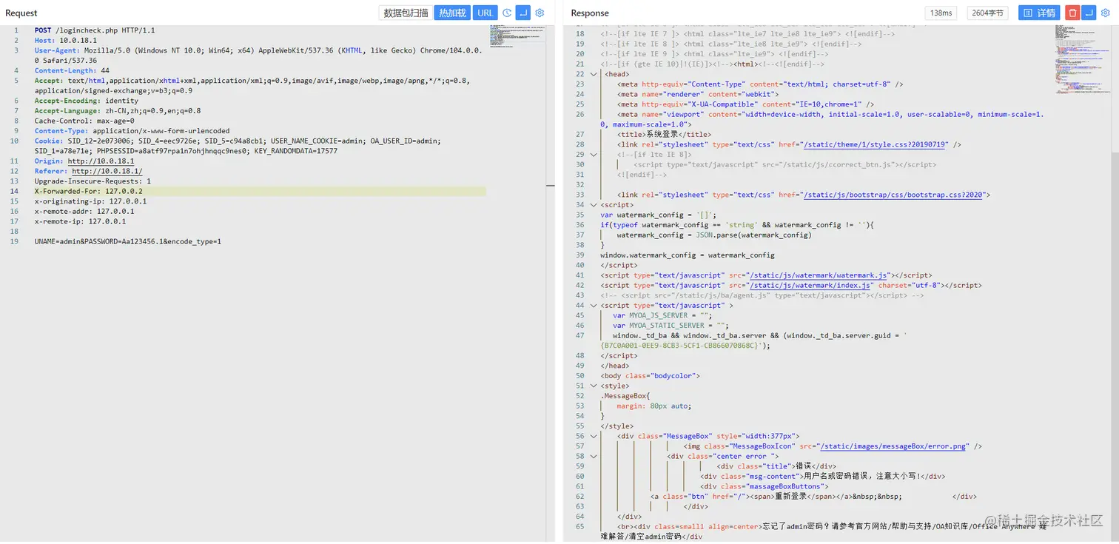The height and width of the screenshot is (544, 1119).
Task: Click the x-remote-ip: 127.0.0.1 line
Action: [x=80, y=221]
